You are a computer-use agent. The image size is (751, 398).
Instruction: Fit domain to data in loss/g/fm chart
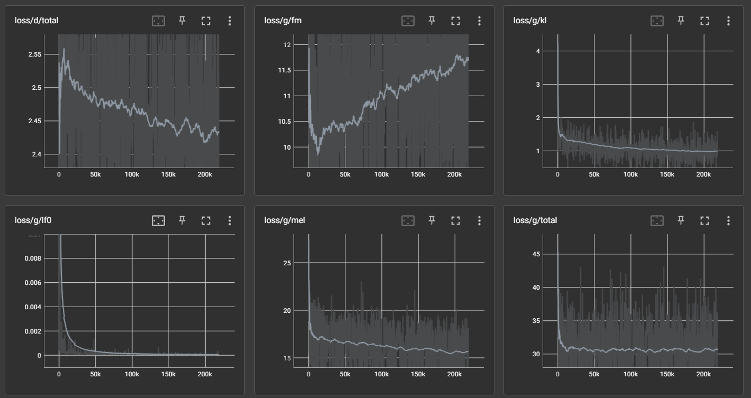(x=408, y=21)
